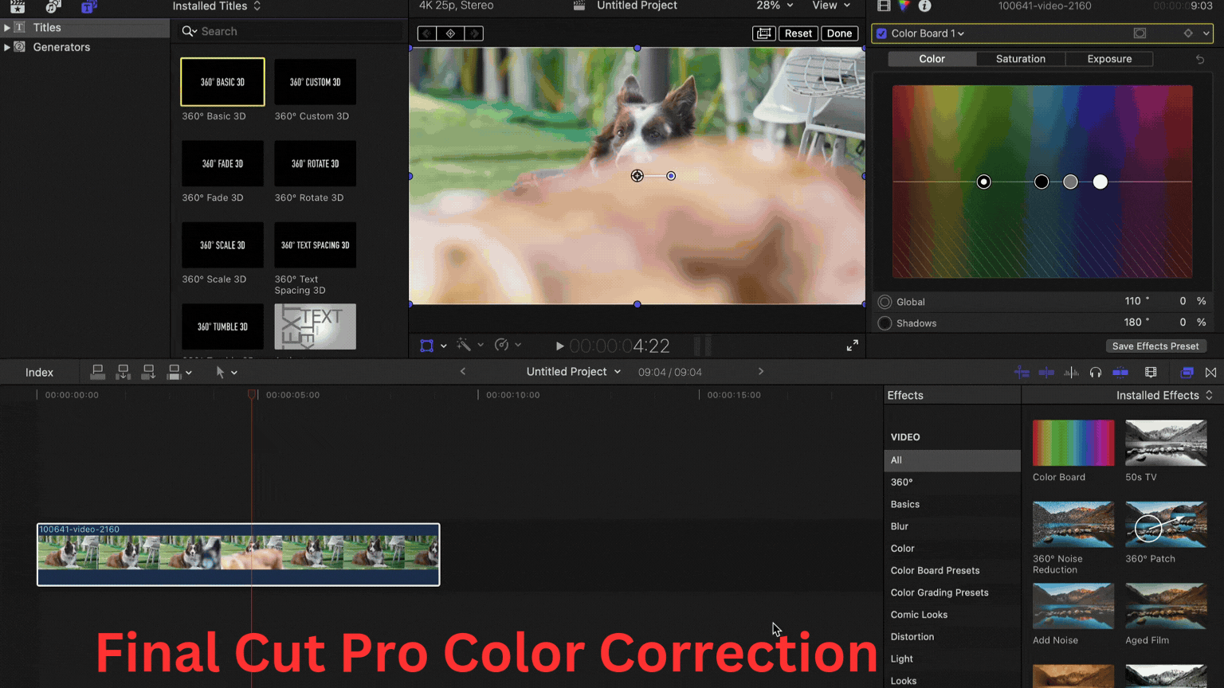This screenshot has width=1224, height=688.
Task: Expand overwrite edit options arrow
Action: (x=189, y=373)
